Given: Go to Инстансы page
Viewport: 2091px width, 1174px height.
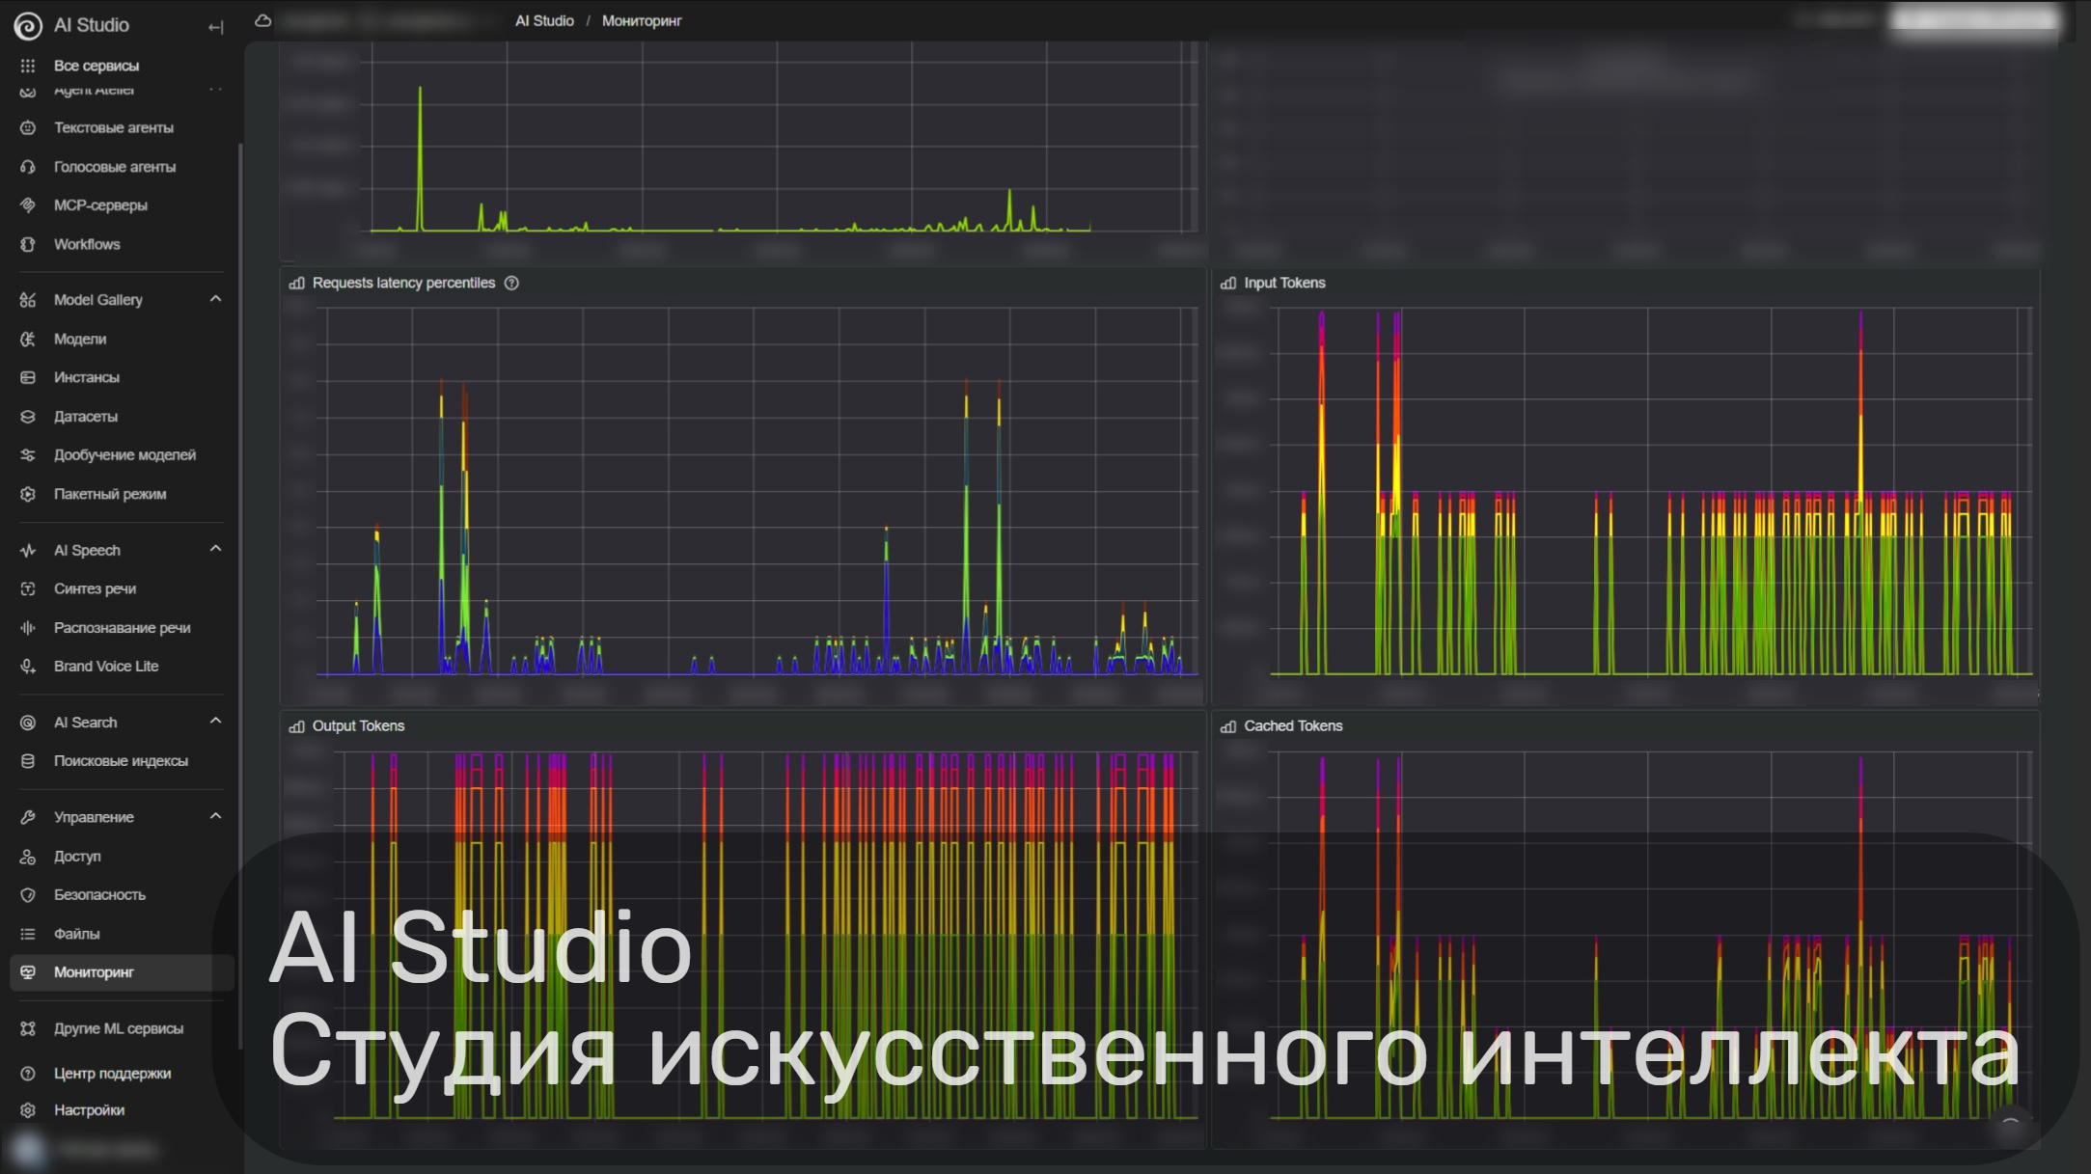Looking at the screenshot, I should 87,377.
